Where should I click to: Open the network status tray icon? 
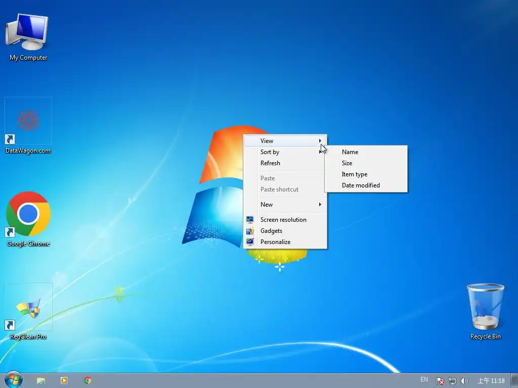pos(452,381)
